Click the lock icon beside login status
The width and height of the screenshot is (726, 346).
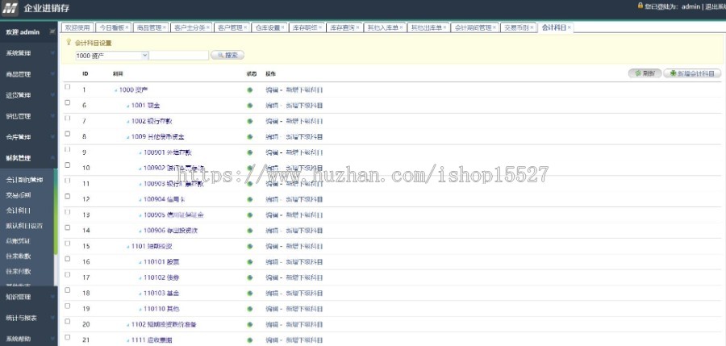pyautogui.click(x=640, y=6)
